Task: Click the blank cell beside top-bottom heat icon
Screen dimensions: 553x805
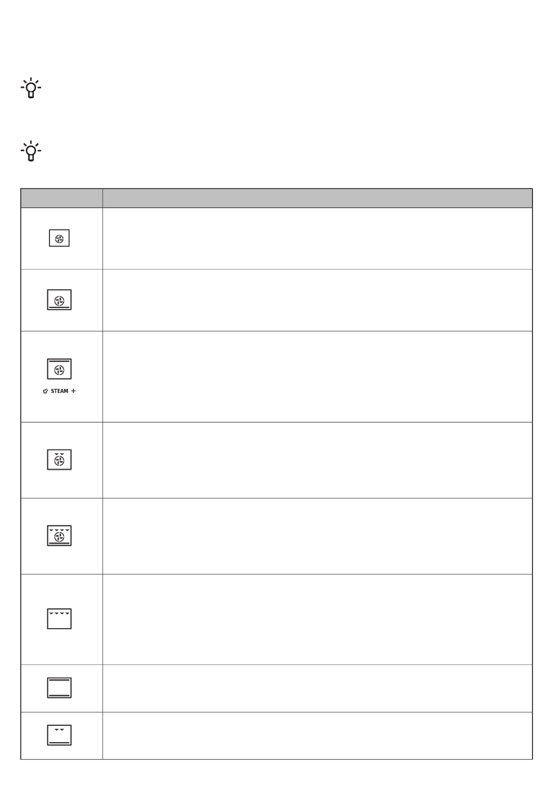Action: point(317,688)
